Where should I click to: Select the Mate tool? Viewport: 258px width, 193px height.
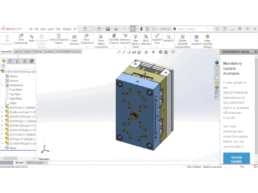pos(32,38)
